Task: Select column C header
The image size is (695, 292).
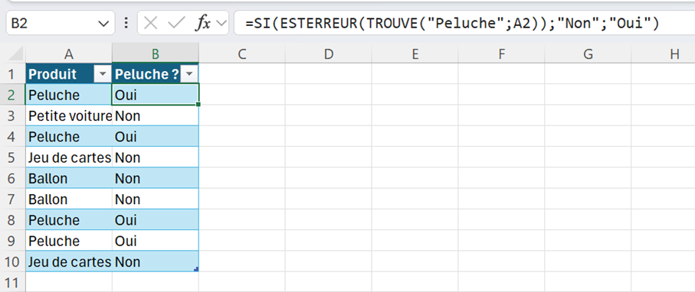Action: pos(241,54)
